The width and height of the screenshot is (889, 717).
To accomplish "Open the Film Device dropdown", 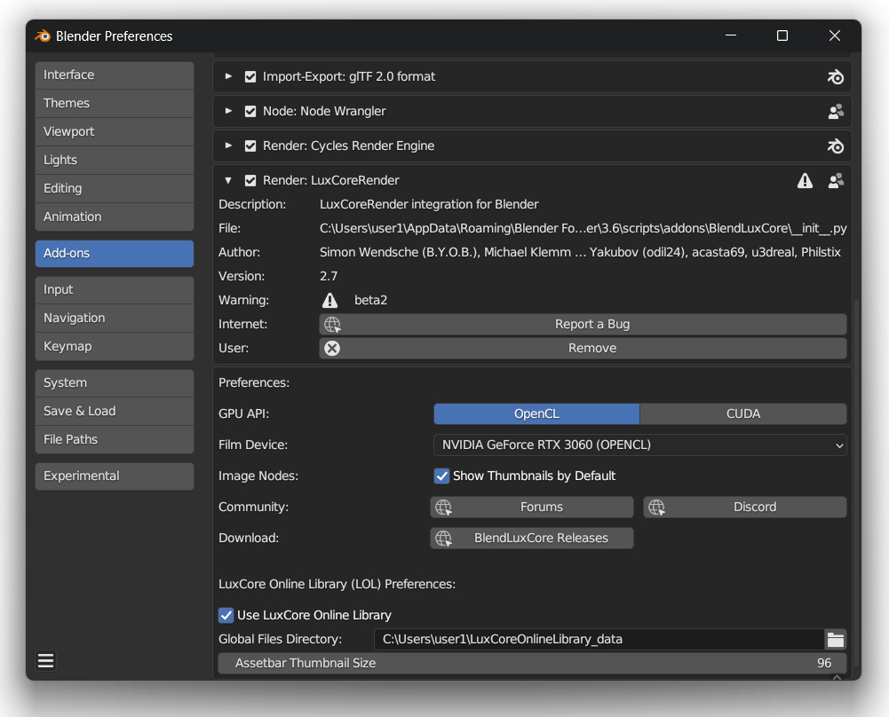I will [x=639, y=445].
